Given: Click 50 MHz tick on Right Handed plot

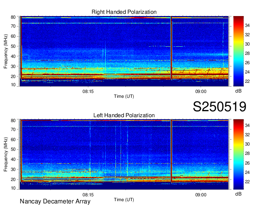Looking at the screenshot, I should point(13,46).
